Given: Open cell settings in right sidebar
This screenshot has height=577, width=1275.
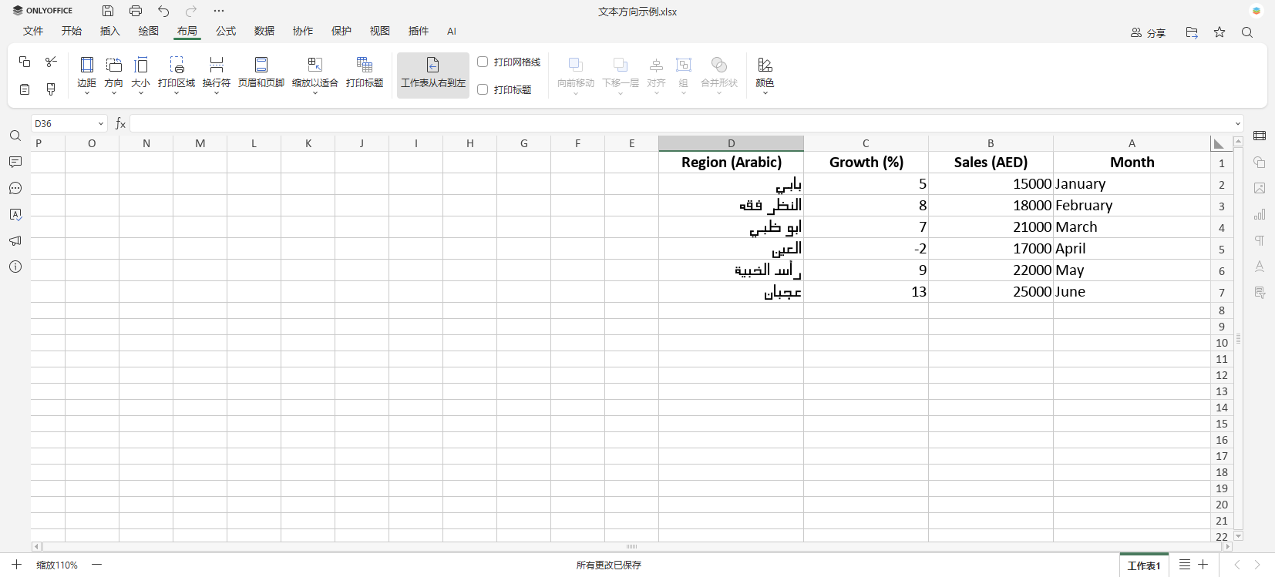Looking at the screenshot, I should 1260,136.
